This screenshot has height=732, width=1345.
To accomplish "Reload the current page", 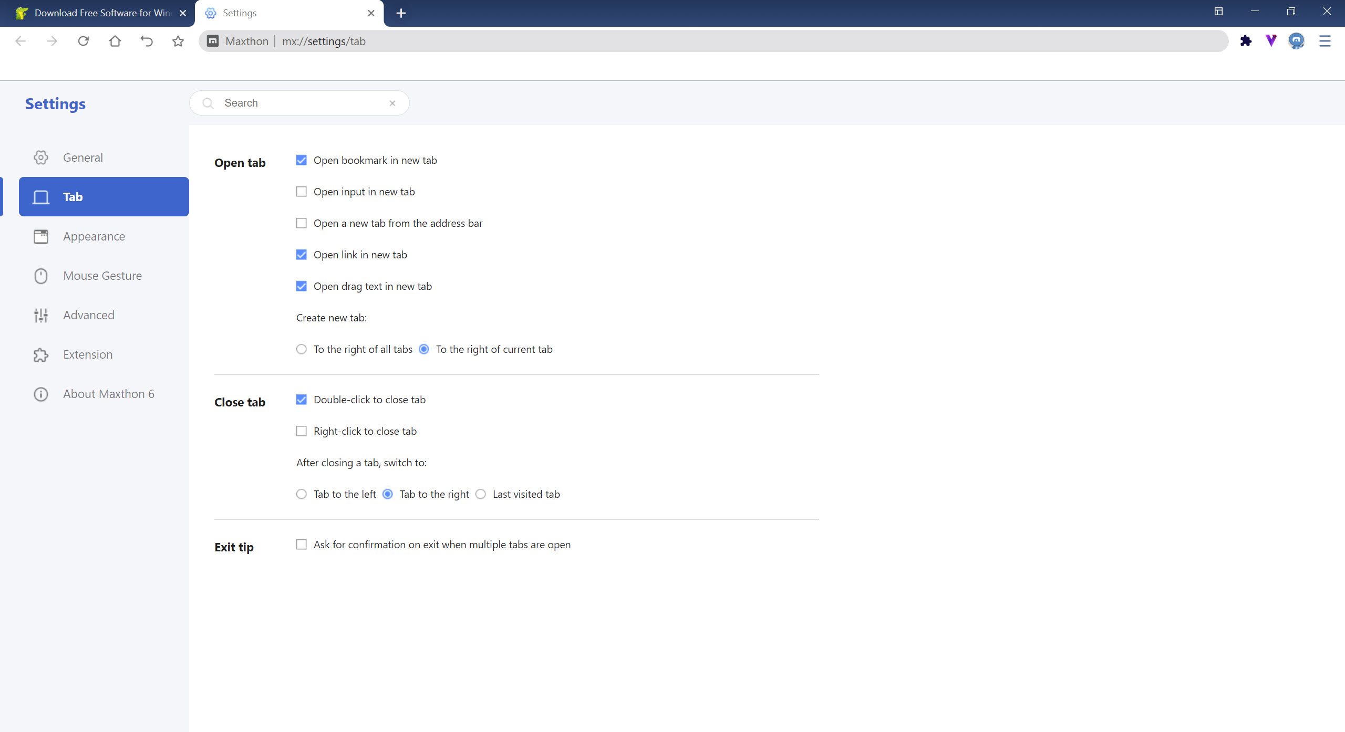I will coord(84,41).
